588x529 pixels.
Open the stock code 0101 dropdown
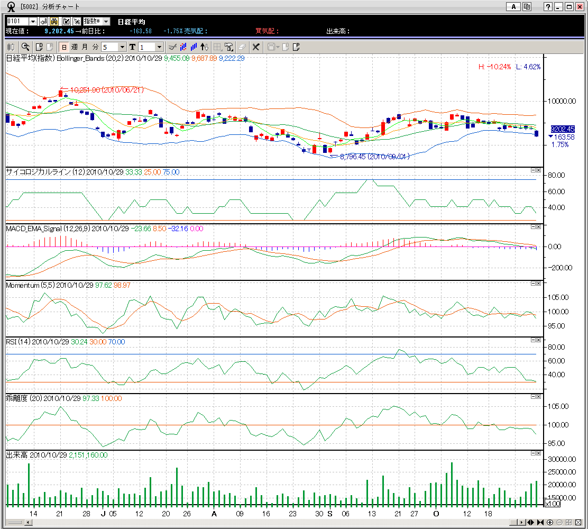[33, 21]
